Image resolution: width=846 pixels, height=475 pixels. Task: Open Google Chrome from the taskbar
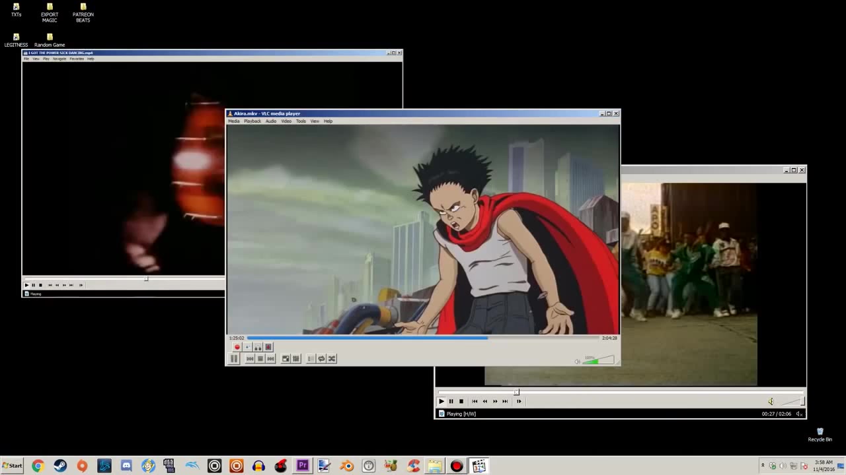click(x=38, y=466)
